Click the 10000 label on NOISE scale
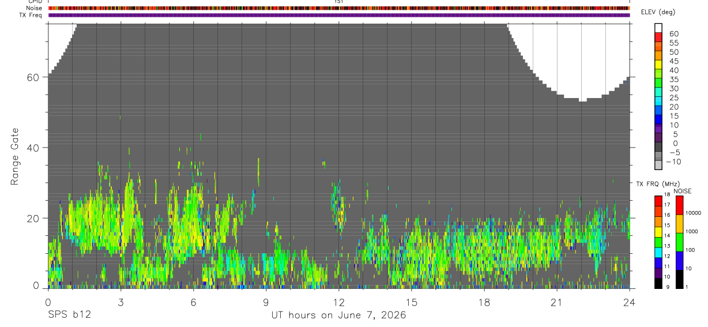The height and width of the screenshot is (327, 708). (693, 213)
